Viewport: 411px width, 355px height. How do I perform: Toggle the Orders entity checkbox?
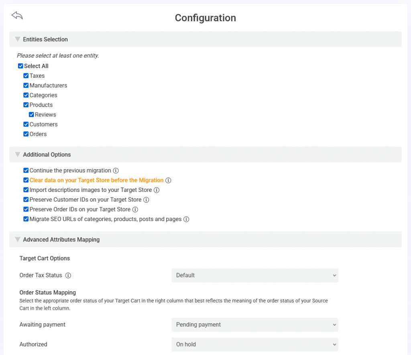click(x=26, y=134)
